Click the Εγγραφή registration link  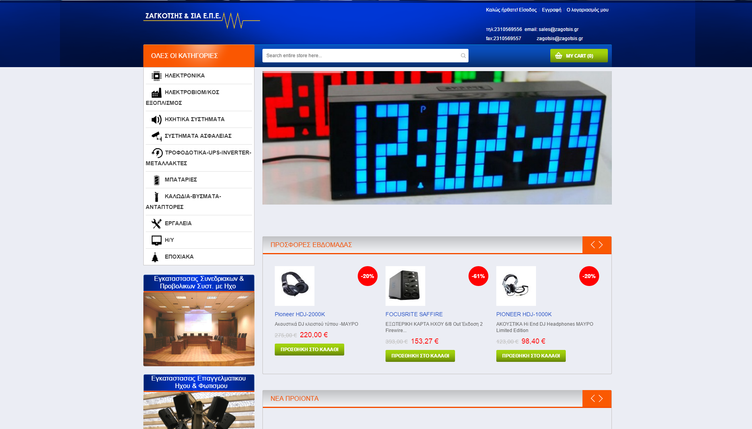(551, 10)
